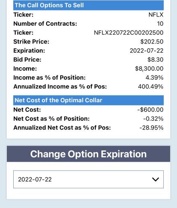Click the Annualized Income as % of Pos label
The width and height of the screenshot is (177, 208).
(60, 86)
